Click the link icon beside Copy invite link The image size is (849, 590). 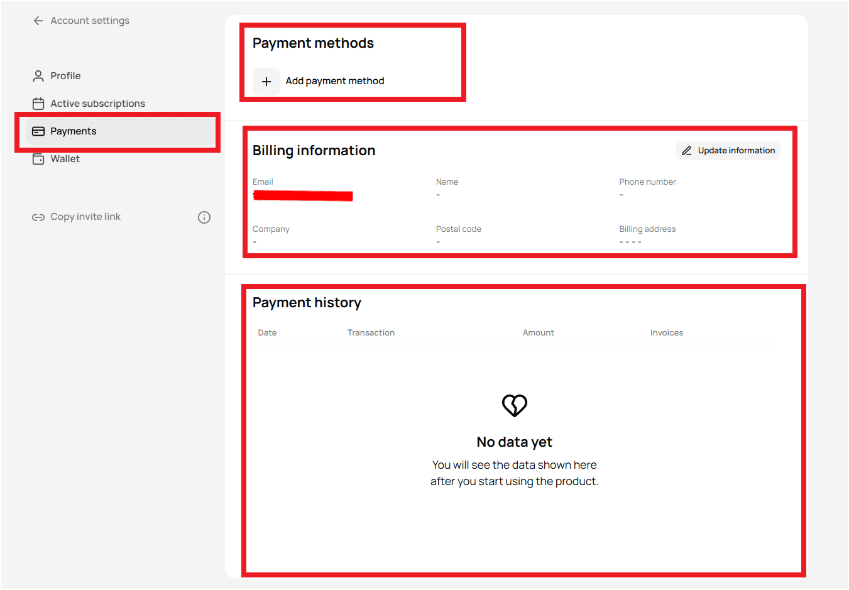pos(38,216)
